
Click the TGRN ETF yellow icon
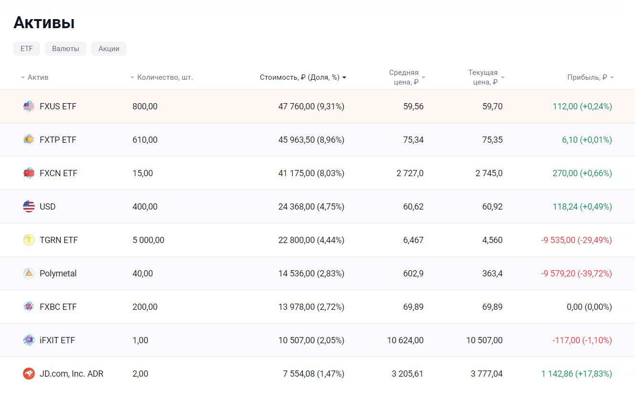(x=29, y=240)
